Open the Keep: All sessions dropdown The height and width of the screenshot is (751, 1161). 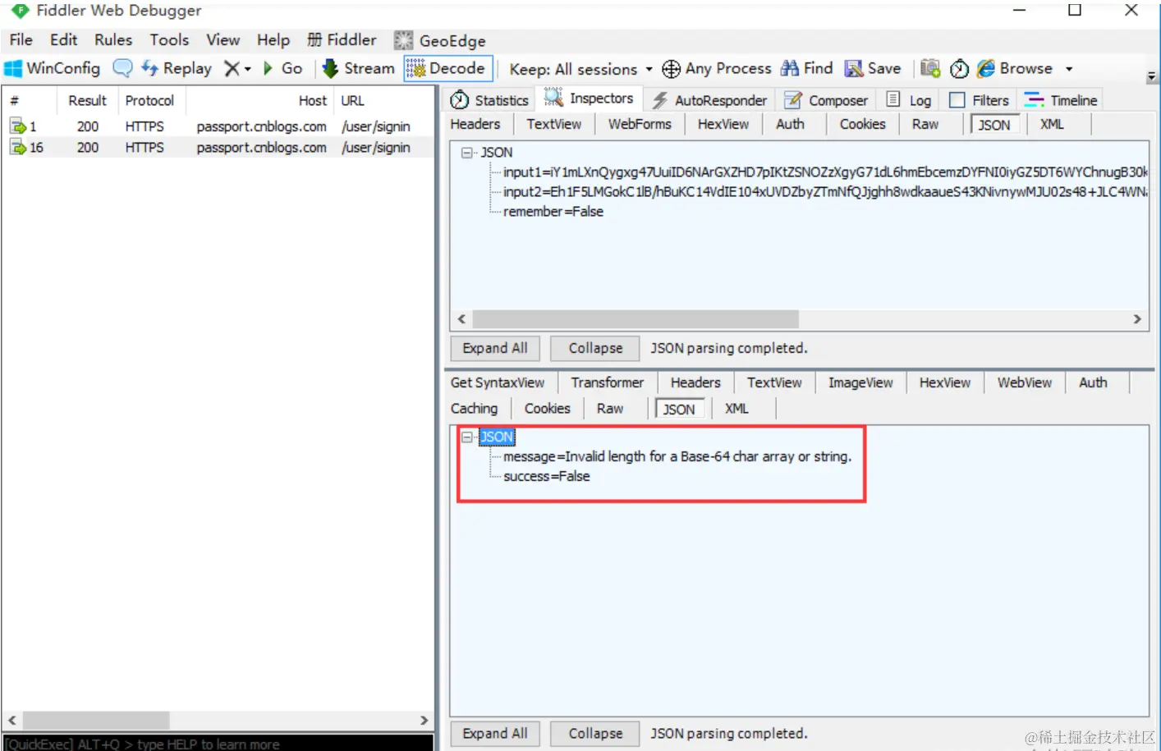pos(580,69)
